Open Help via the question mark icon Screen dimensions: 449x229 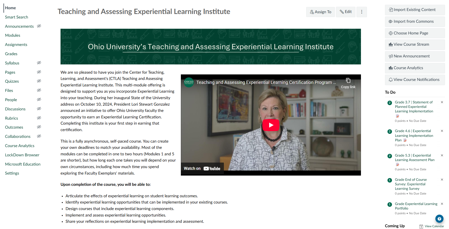439,219
